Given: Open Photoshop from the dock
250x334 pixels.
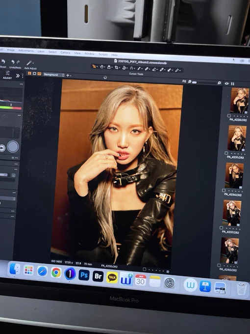Looking at the screenshot, I should (84, 275).
